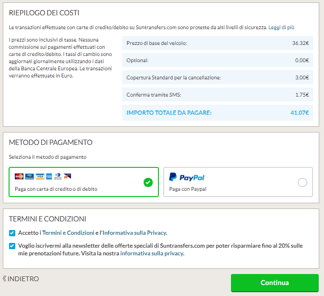The image size is (324, 296).
Task: Untick the newsletter subscription checkbox
Action: 12,246
